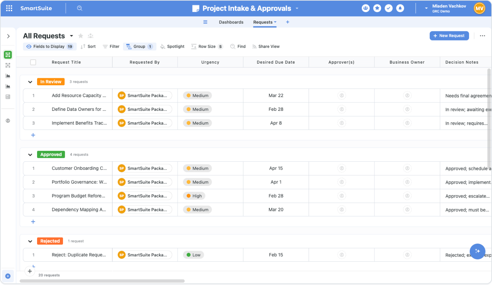The image size is (492, 285).
Task: Open the form view icon in sidebar
Action: (x=8, y=97)
